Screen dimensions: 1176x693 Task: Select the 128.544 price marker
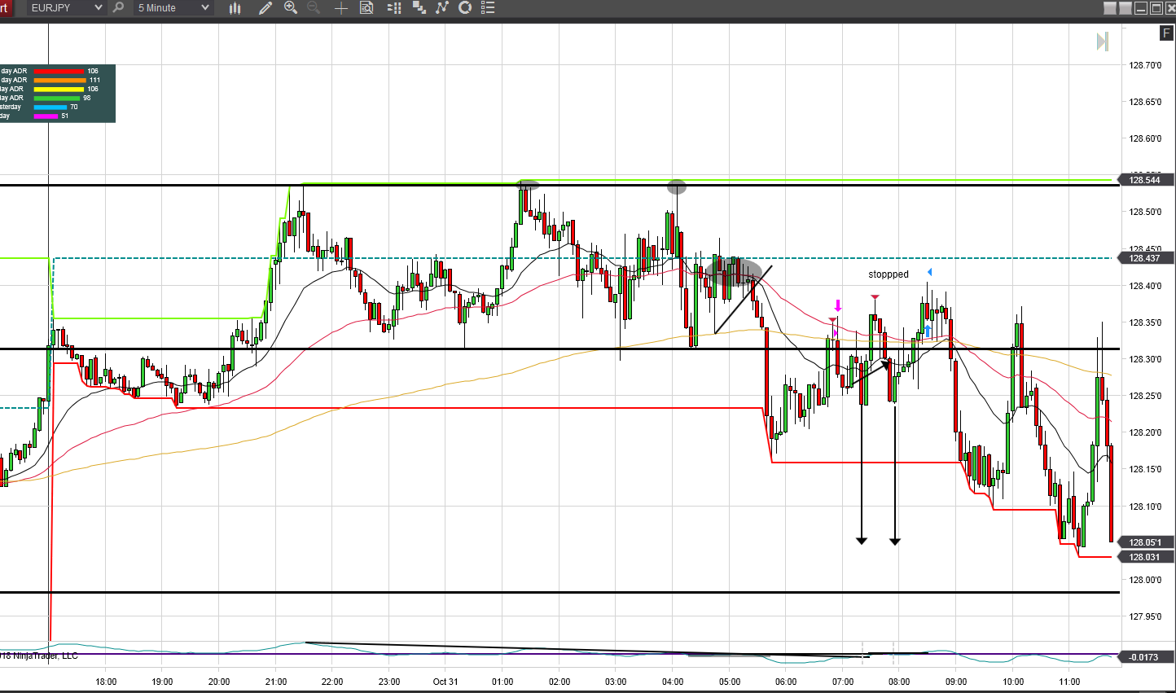tap(1145, 180)
